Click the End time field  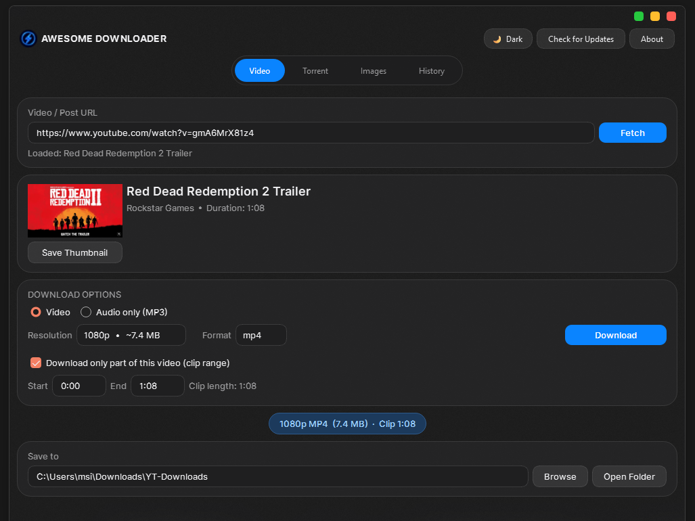click(158, 386)
